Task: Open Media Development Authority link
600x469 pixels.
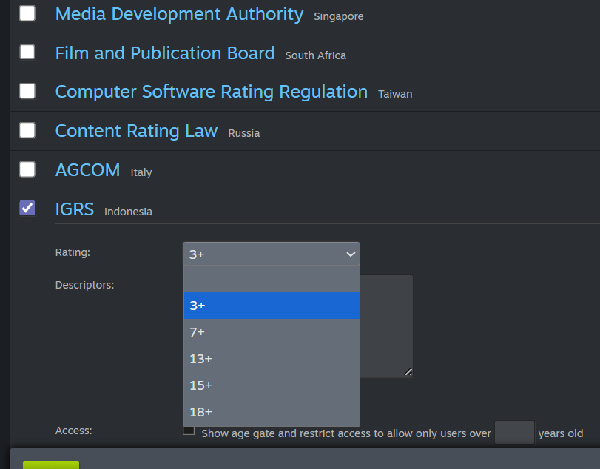Action: coord(179,14)
